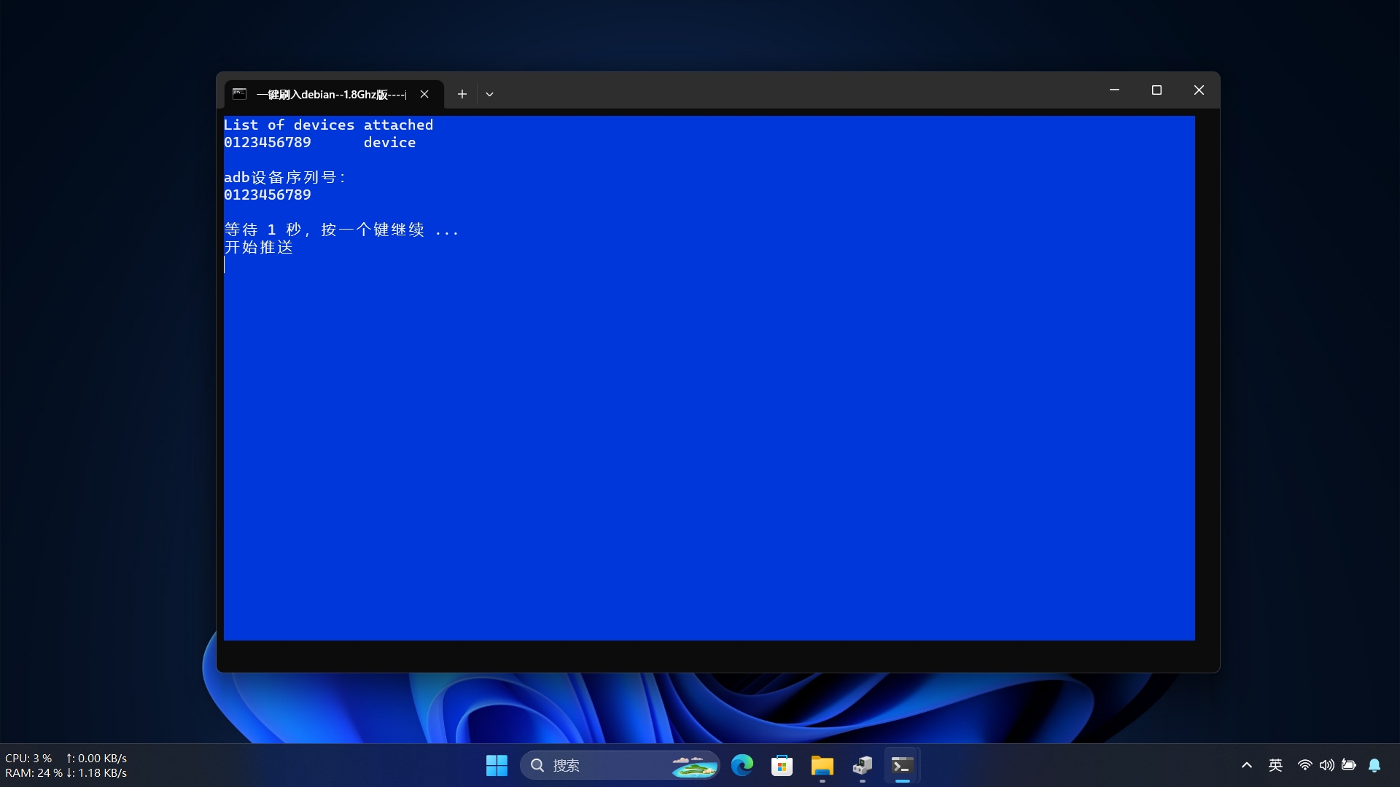
Task: Open a new terminal tab with plus button
Action: click(x=462, y=94)
